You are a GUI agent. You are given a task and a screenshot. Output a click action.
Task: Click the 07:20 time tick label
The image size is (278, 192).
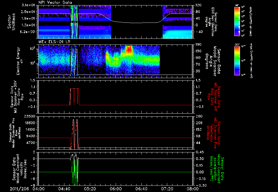(167, 189)
